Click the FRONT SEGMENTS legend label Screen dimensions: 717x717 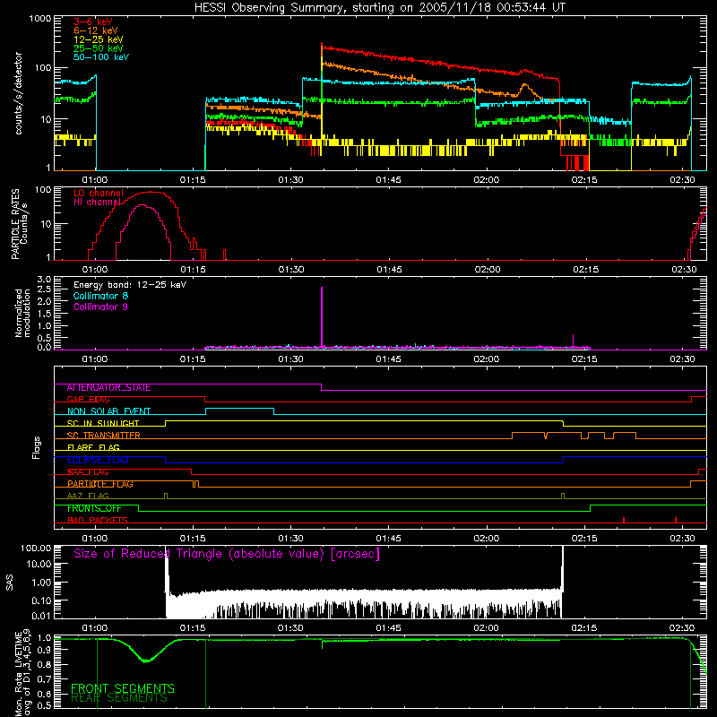pyautogui.click(x=123, y=688)
